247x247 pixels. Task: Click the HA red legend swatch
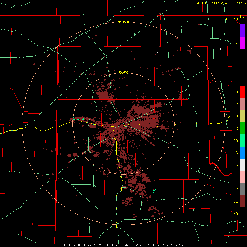tap(242, 92)
